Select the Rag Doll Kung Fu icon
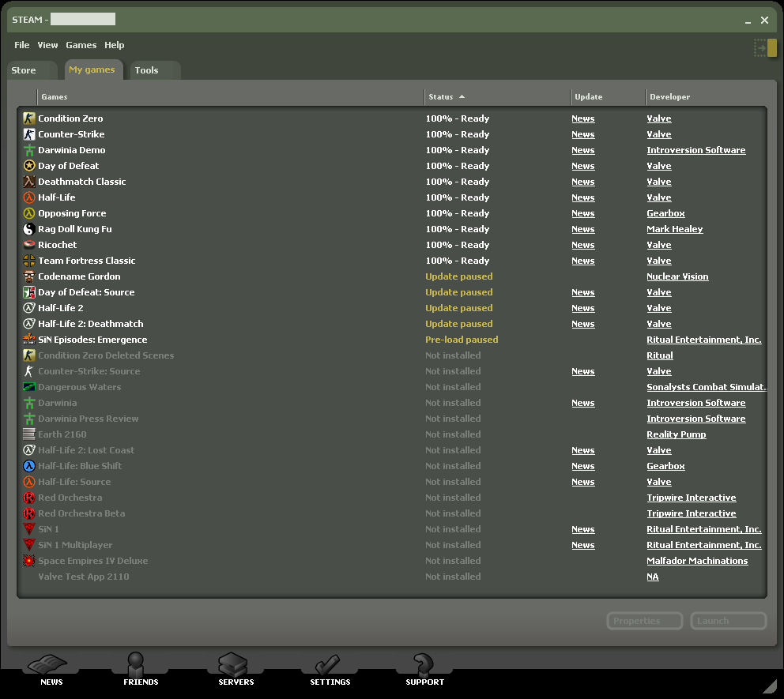Image resolution: width=784 pixels, height=699 pixels. click(x=29, y=229)
